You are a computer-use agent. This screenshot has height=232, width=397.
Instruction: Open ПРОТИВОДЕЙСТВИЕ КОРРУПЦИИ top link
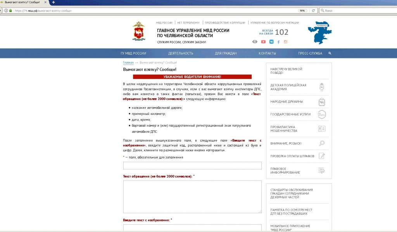click(x=225, y=23)
